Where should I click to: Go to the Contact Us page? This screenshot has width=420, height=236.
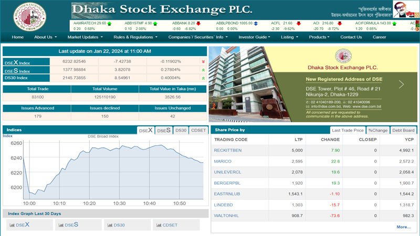(x=351, y=37)
